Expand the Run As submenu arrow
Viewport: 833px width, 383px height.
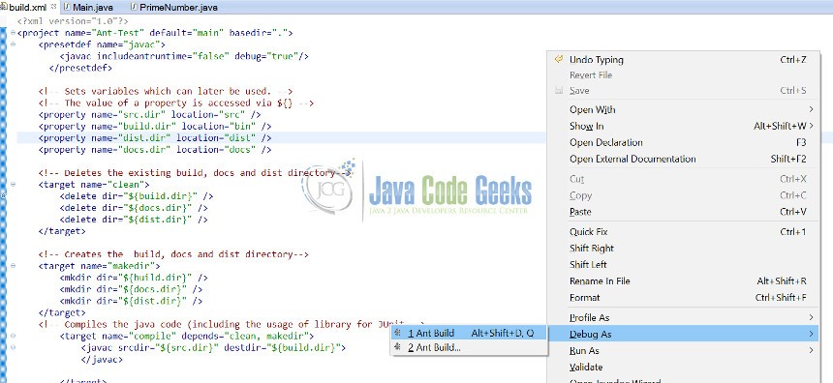(x=812, y=350)
